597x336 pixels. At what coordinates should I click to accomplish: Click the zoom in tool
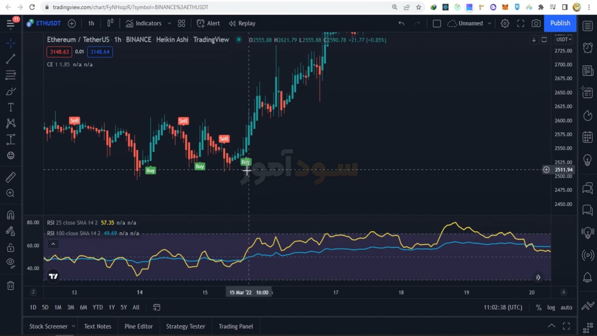tap(11, 193)
